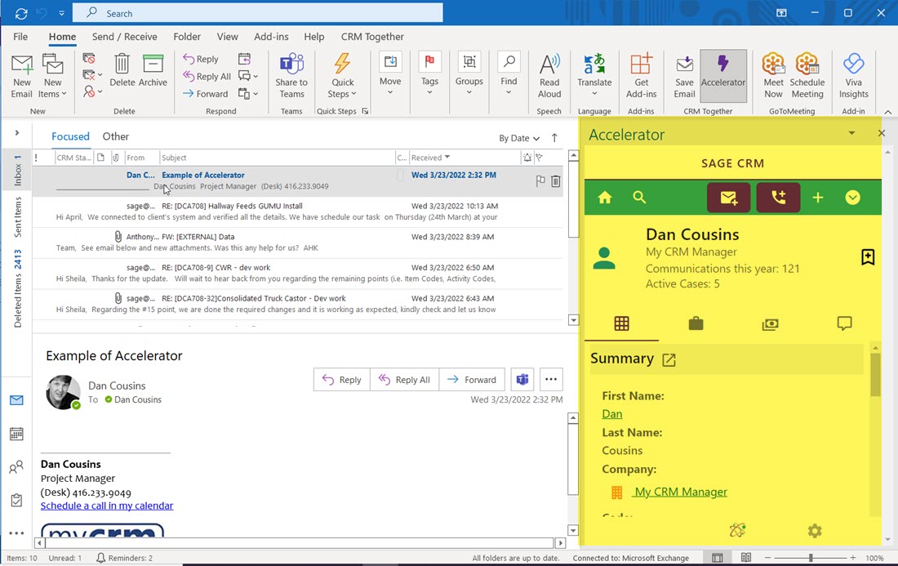Switch to the Other inbox tab
Screen dimensions: 898x566
[116, 136]
